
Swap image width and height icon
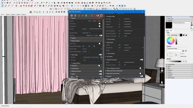[94, 46]
